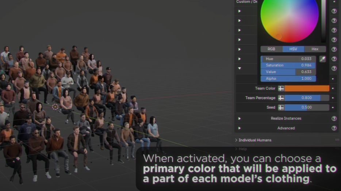Screen dimensions: 341x191
Task: Switch color picker to Hex mode
Action: (x=315, y=49)
